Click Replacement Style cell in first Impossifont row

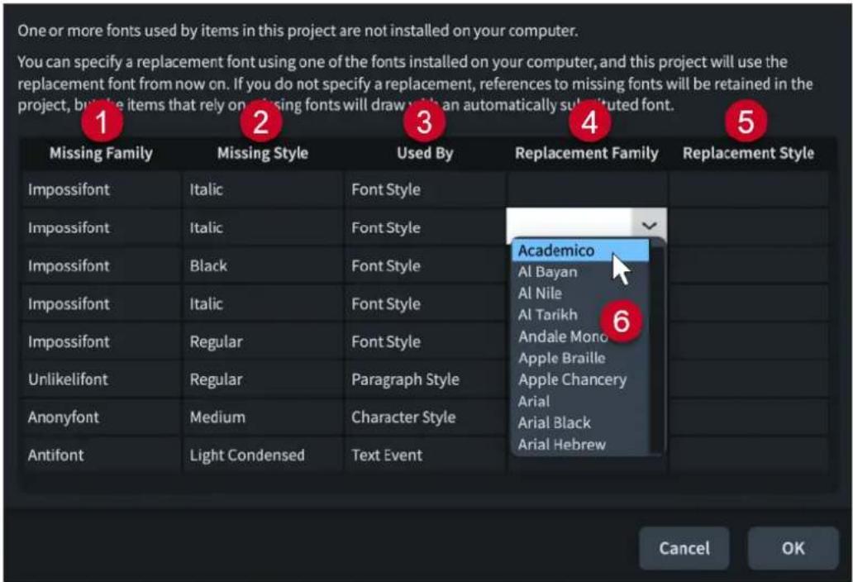click(x=749, y=189)
